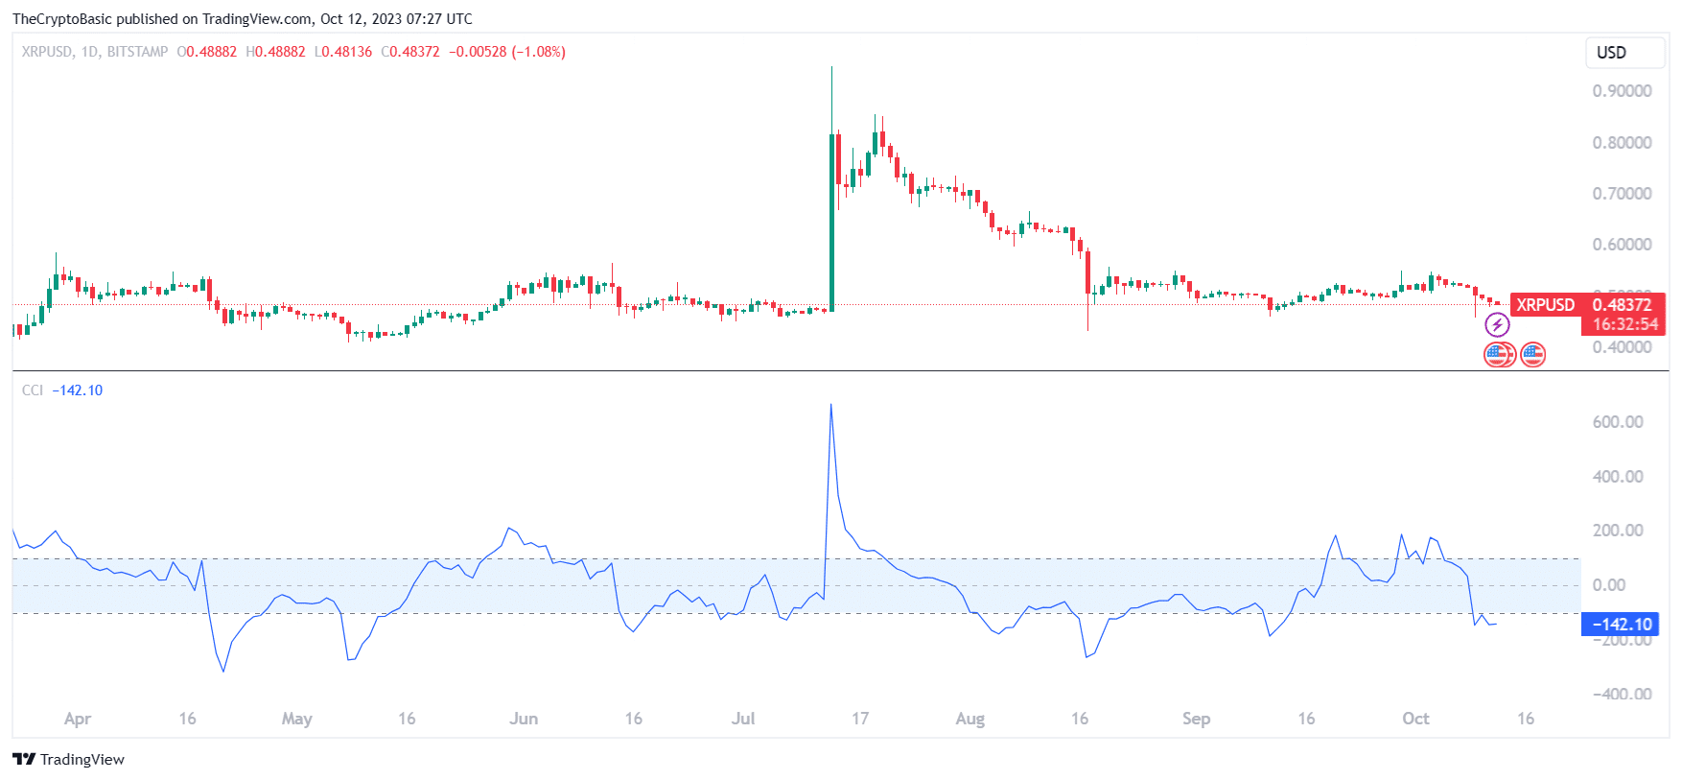The width and height of the screenshot is (1682, 780).
Task: Click the change value −0.00528 (−1.08%)
Action: (507, 52)
